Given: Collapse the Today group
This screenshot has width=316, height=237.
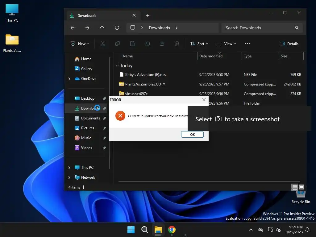Looking at the screenshot, I should (x=117, y=66).
